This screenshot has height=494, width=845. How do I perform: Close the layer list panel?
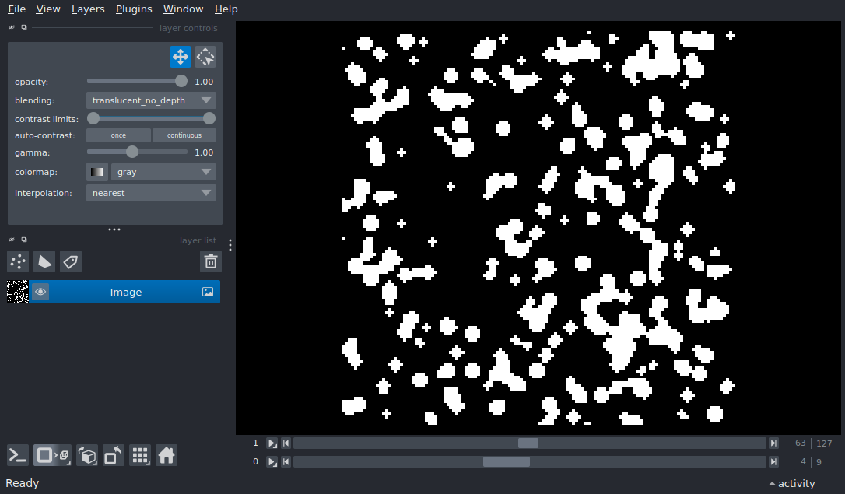coord(12,240)
